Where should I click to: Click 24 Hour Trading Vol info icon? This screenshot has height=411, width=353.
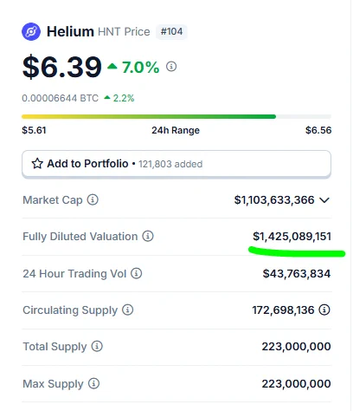pos(137,273)
